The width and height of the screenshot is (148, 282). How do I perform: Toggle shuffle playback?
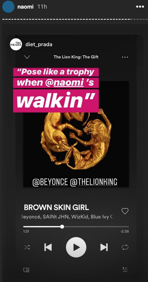point(26,247)
